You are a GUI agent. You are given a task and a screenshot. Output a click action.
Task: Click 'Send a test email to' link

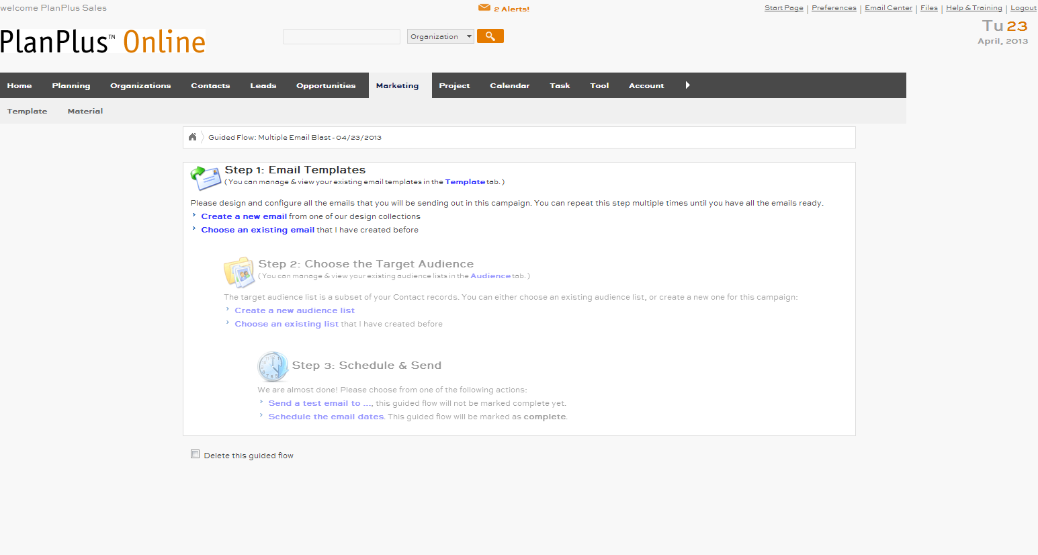click(314, 403)
